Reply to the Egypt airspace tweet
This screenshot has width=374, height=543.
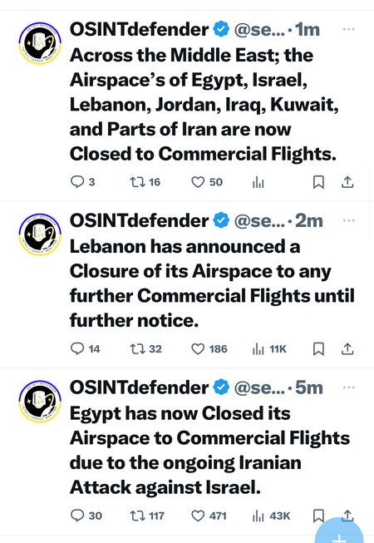click(86, 516)
